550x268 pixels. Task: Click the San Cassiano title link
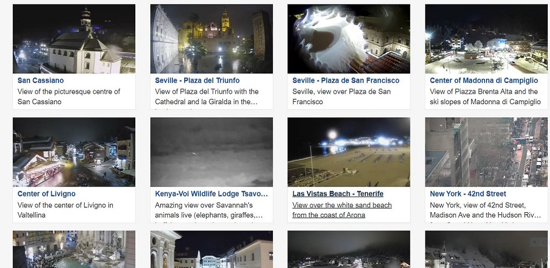click(41, 80)
